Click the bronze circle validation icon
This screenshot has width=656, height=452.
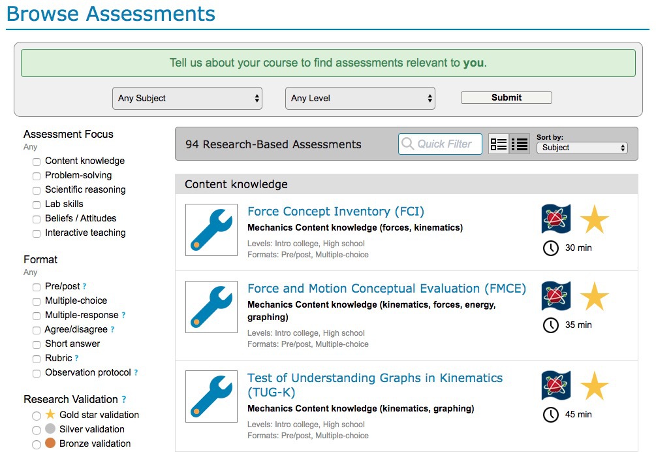coord(50,443)
